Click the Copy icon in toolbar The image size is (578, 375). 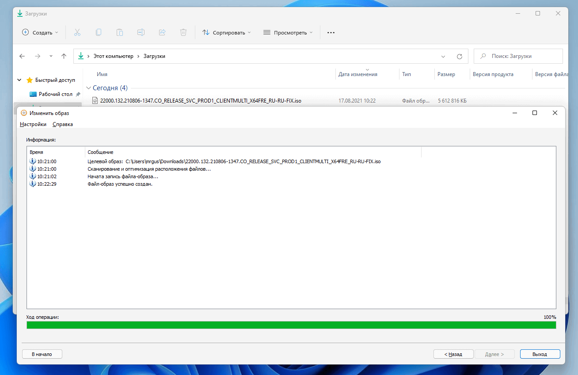(x=99, y=32)
